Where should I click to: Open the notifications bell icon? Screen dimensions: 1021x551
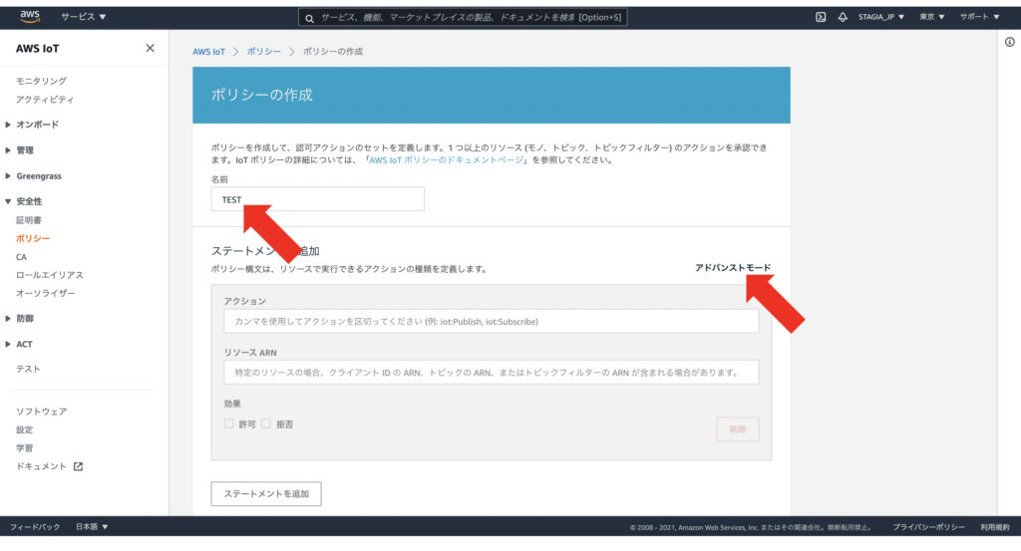tap(842, 17)
